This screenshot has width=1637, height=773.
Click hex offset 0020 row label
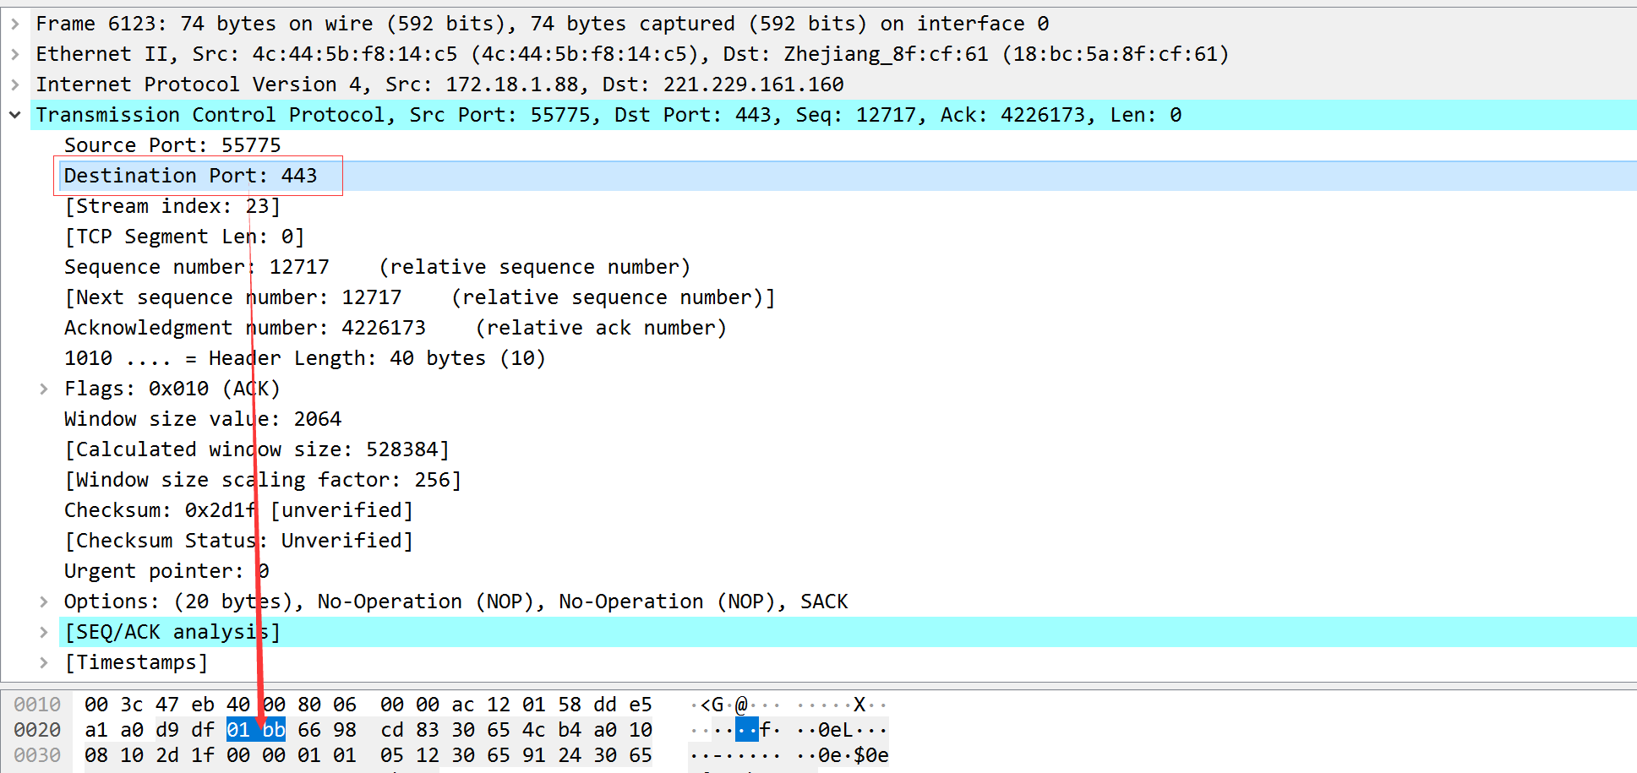click(37, 730)
